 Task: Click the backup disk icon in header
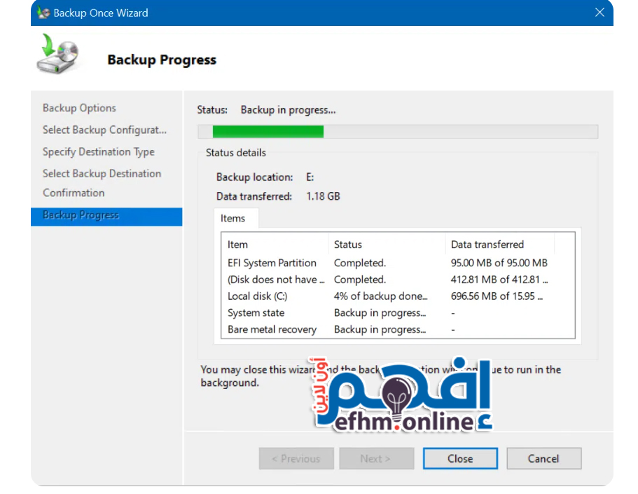click(x=57, y=56)
